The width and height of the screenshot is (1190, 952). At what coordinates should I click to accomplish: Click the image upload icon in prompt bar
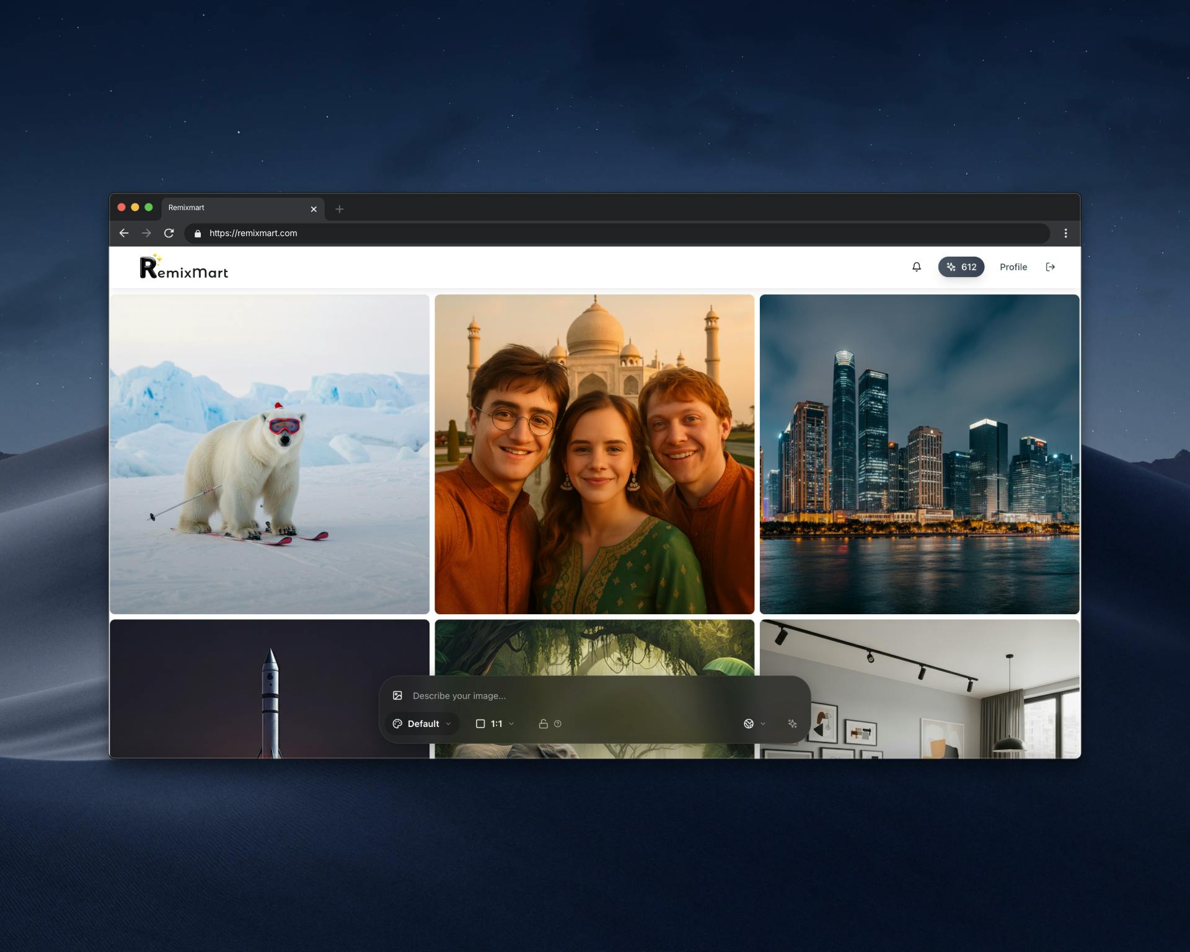pyautogui.click(x=397, y=695)
